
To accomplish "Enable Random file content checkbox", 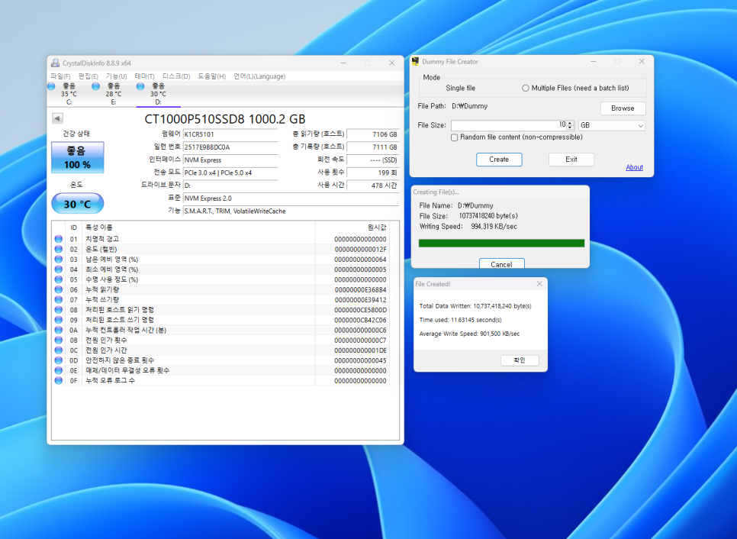I will (x=455, y=137).
